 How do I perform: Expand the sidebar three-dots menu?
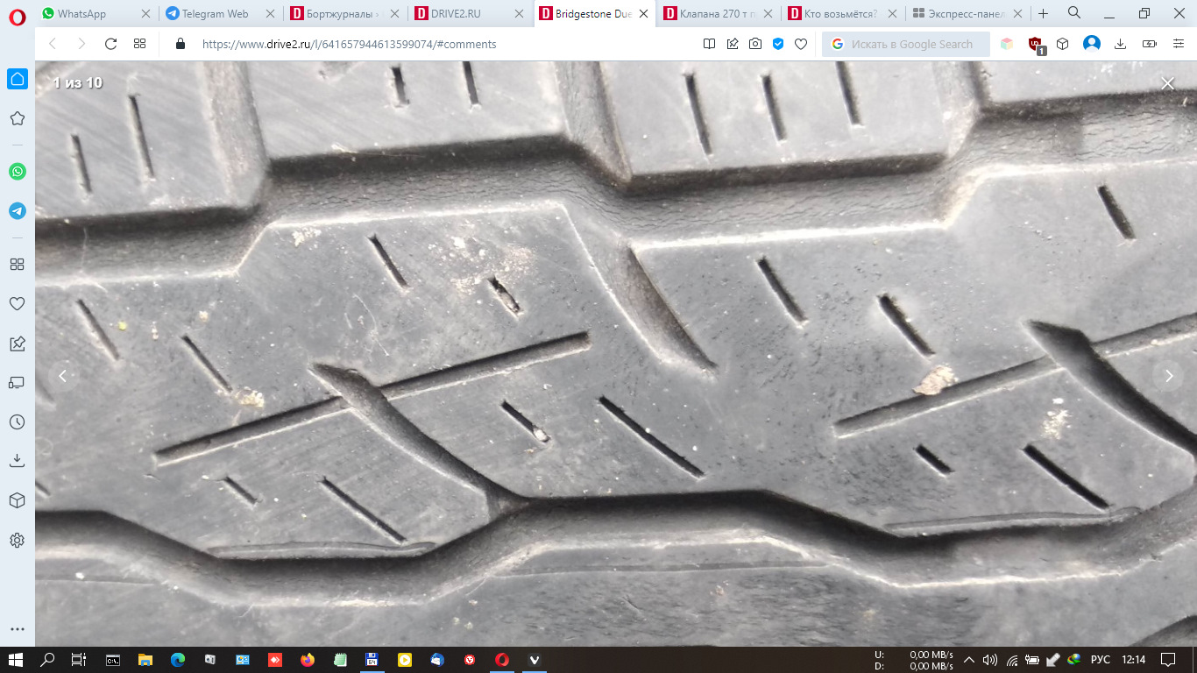coord(17,629)
